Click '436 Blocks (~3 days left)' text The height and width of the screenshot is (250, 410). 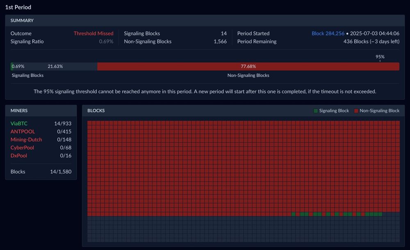pyautogui.click(x=371, y=41)
